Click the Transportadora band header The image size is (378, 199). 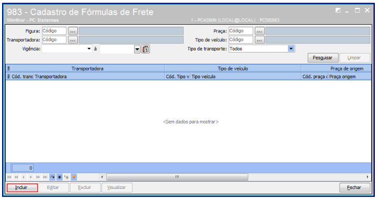coord(87,68)
